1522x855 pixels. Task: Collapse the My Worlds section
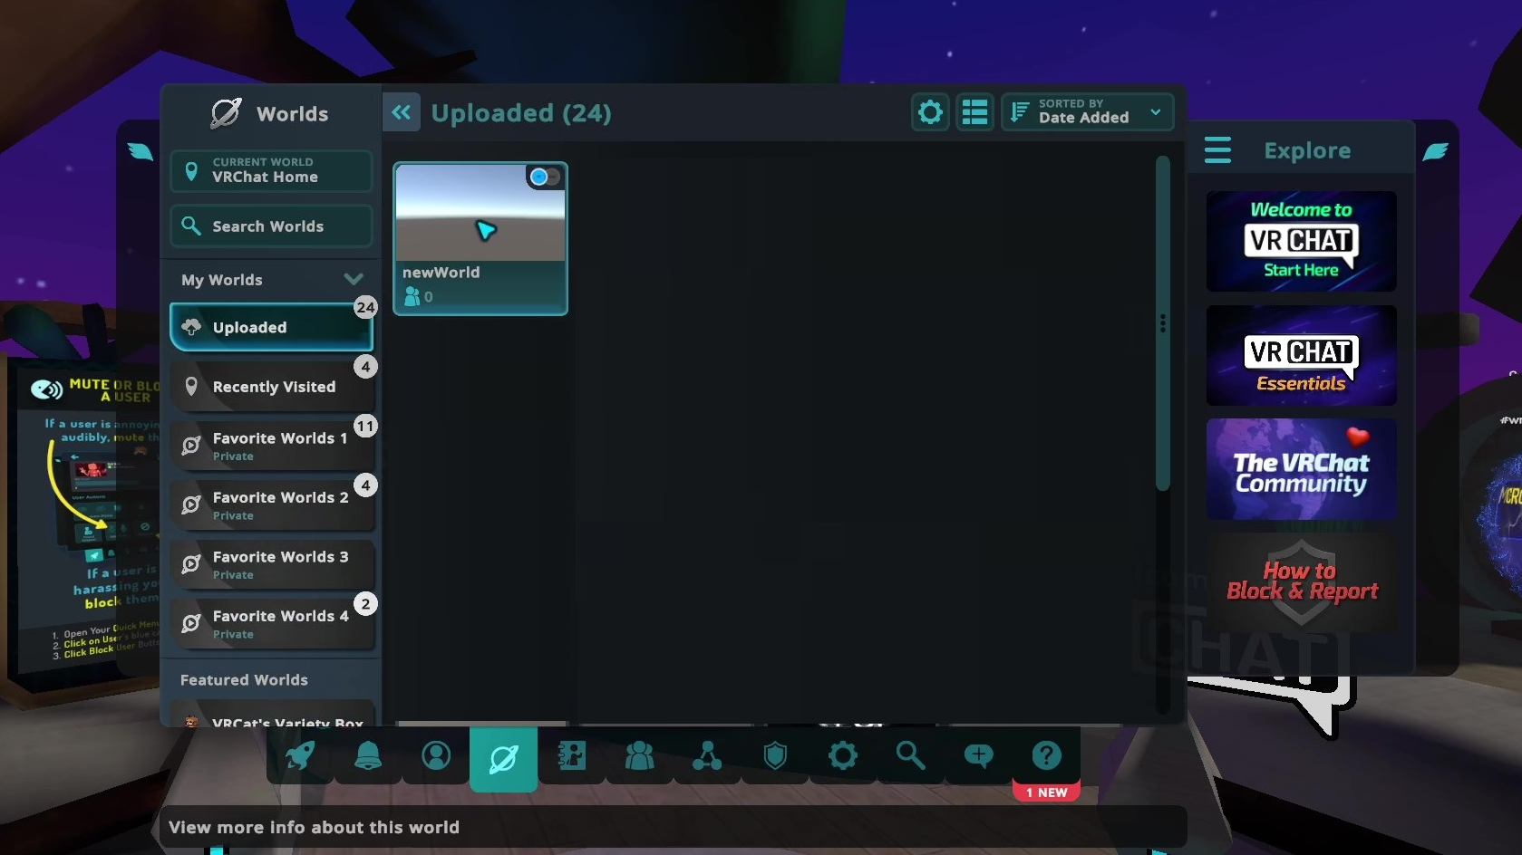pyautogui.click(x=354, y=279)
